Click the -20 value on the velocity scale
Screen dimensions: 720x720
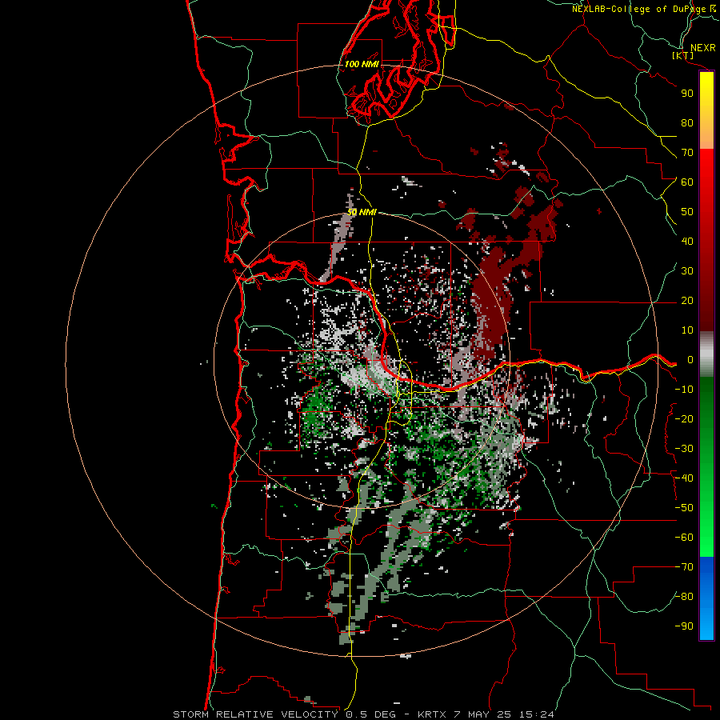click(684, 418)
